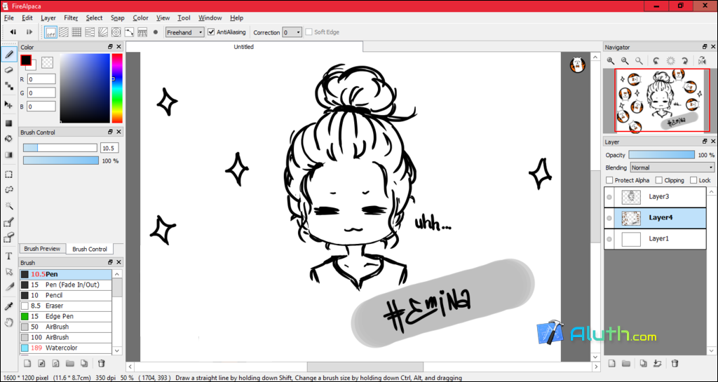Zoom out using Navigator magnifier minus
Screen dimensions: 718x382
coord(625,60)
